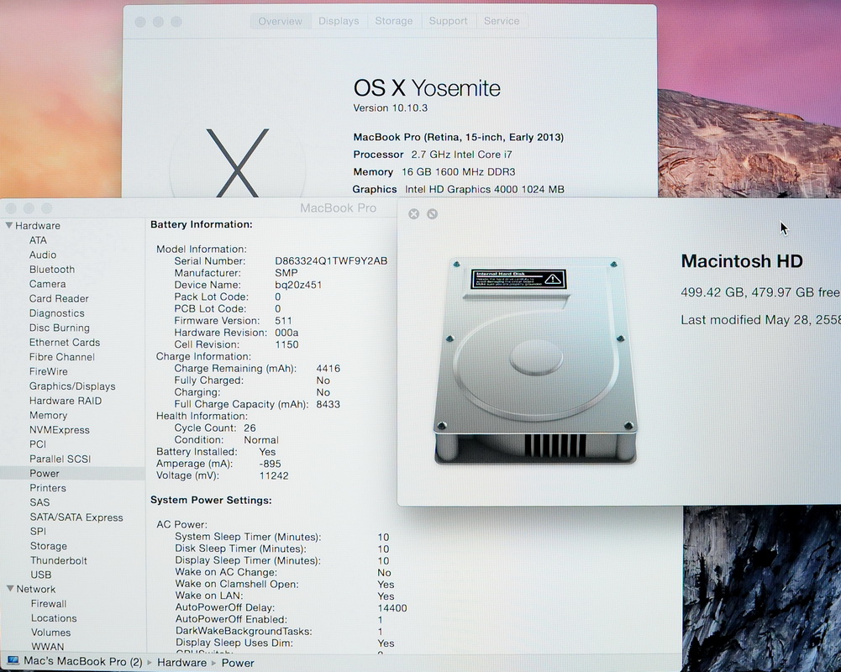Click AutoPowerOff Delay value 14400
841x672 pixels.
392,608
